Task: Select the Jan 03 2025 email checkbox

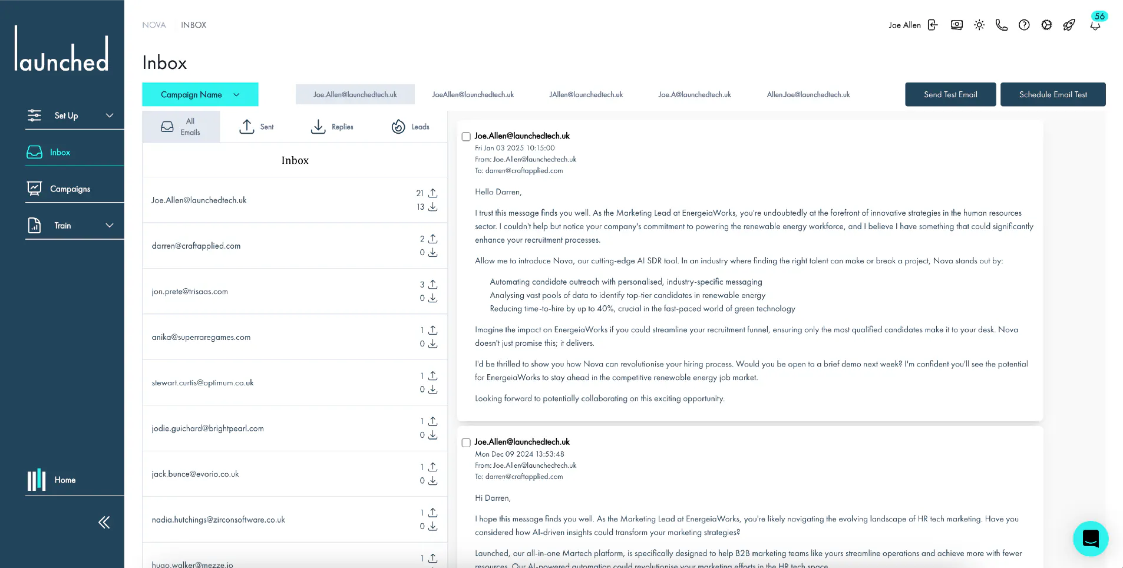Action: point(466,137)
